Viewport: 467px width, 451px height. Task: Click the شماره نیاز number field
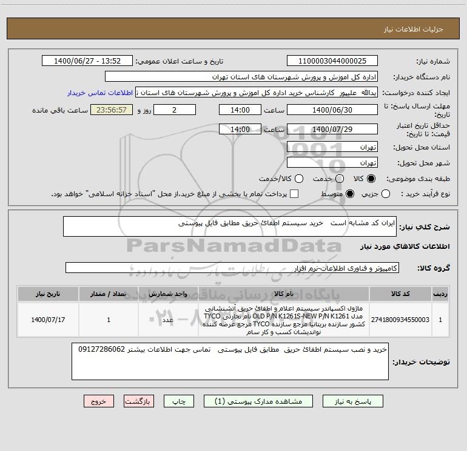click(332, 61)
